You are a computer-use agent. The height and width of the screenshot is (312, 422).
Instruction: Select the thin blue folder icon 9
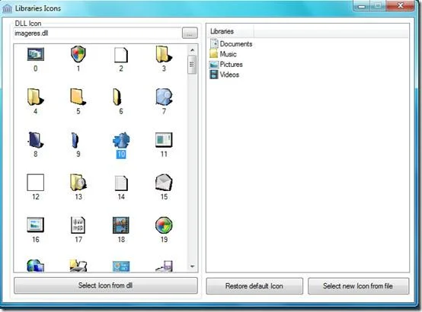pos(75,140)
